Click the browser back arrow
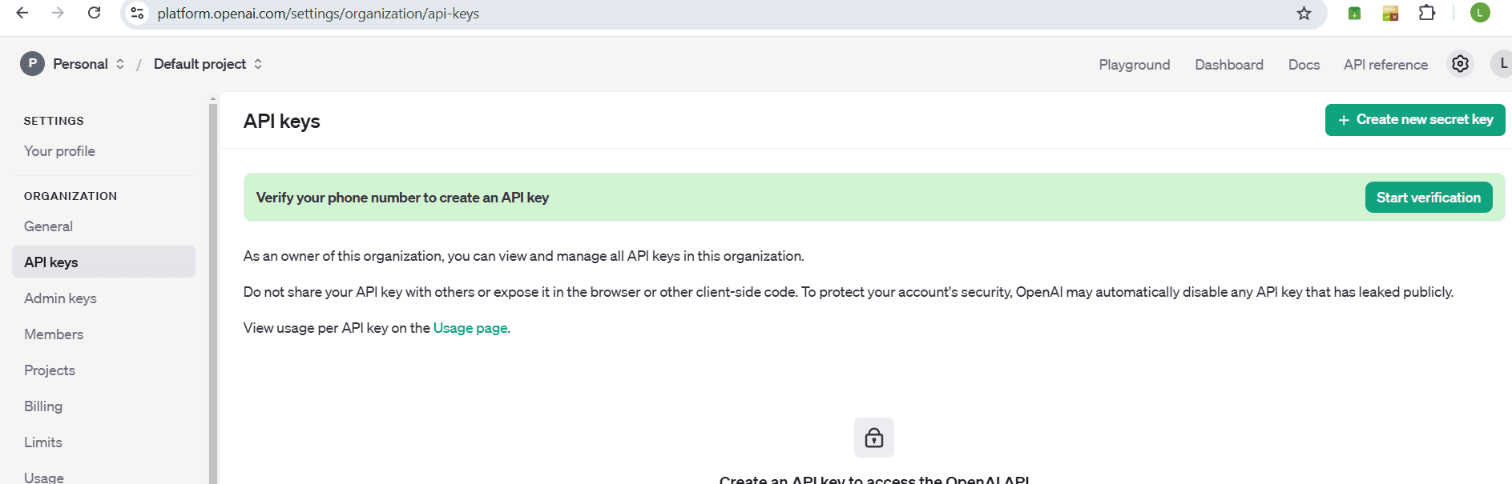 [x=22, y=13]
